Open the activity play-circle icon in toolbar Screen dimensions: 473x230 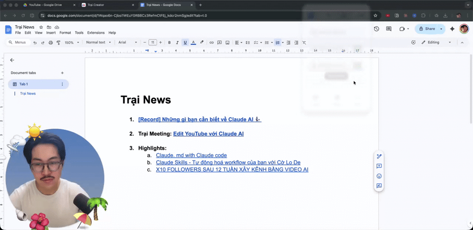point(413,42)
